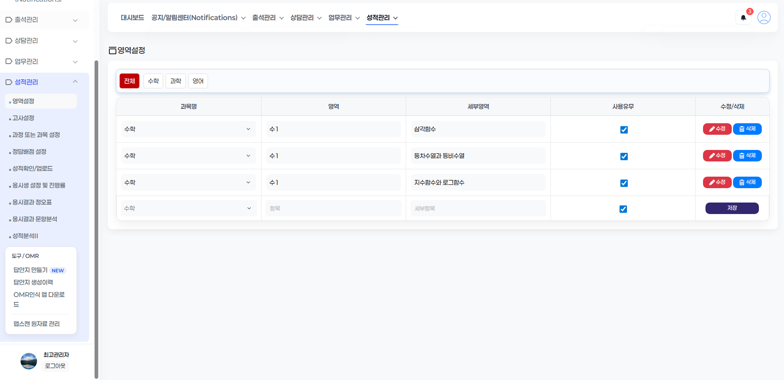Viewport: 784px width, 380px height.
Task: Select the 수학 filter tab
Action: click(x=153, y=81)
